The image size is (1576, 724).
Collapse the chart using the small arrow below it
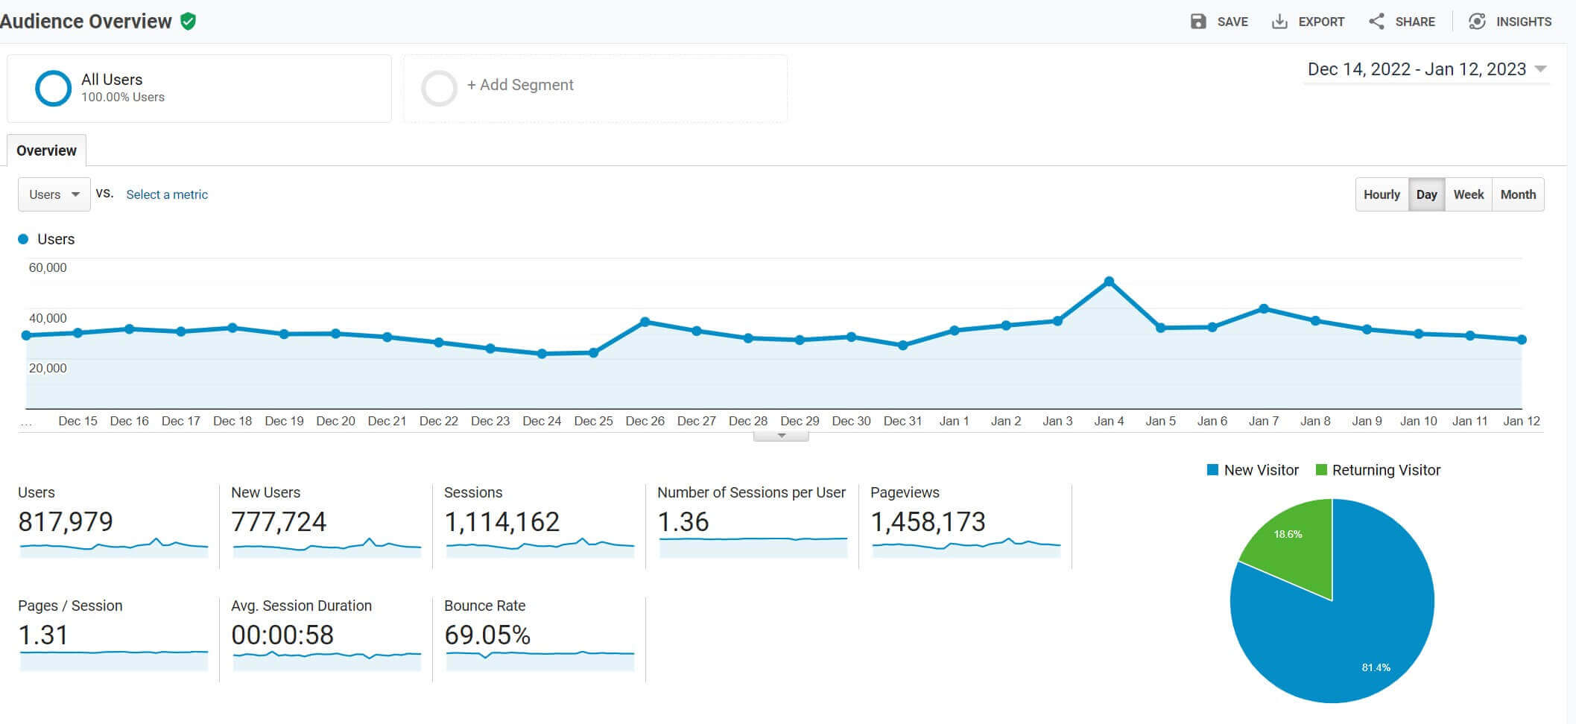[x=781, y=436]
